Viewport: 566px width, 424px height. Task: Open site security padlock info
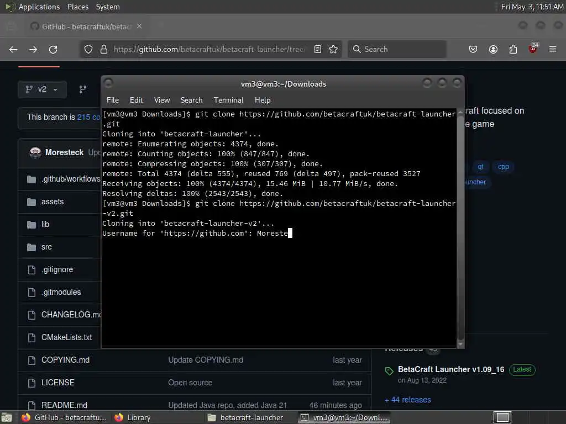[104, 49]
